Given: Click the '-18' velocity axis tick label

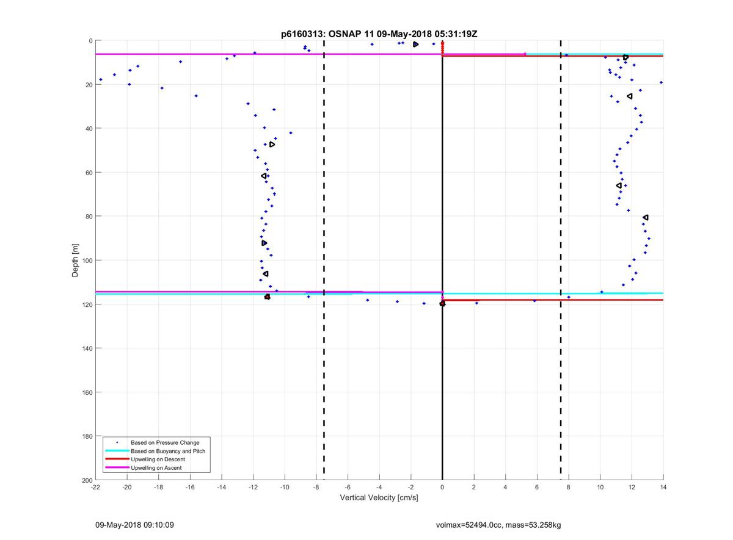Looking at the screenshot, I should tap(159, 487).
